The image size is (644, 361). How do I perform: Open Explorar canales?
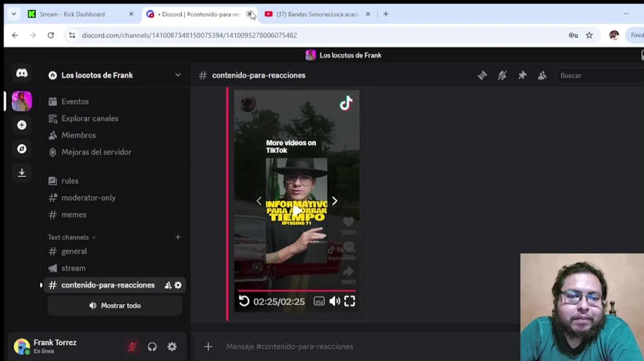[x=114, y=118]
